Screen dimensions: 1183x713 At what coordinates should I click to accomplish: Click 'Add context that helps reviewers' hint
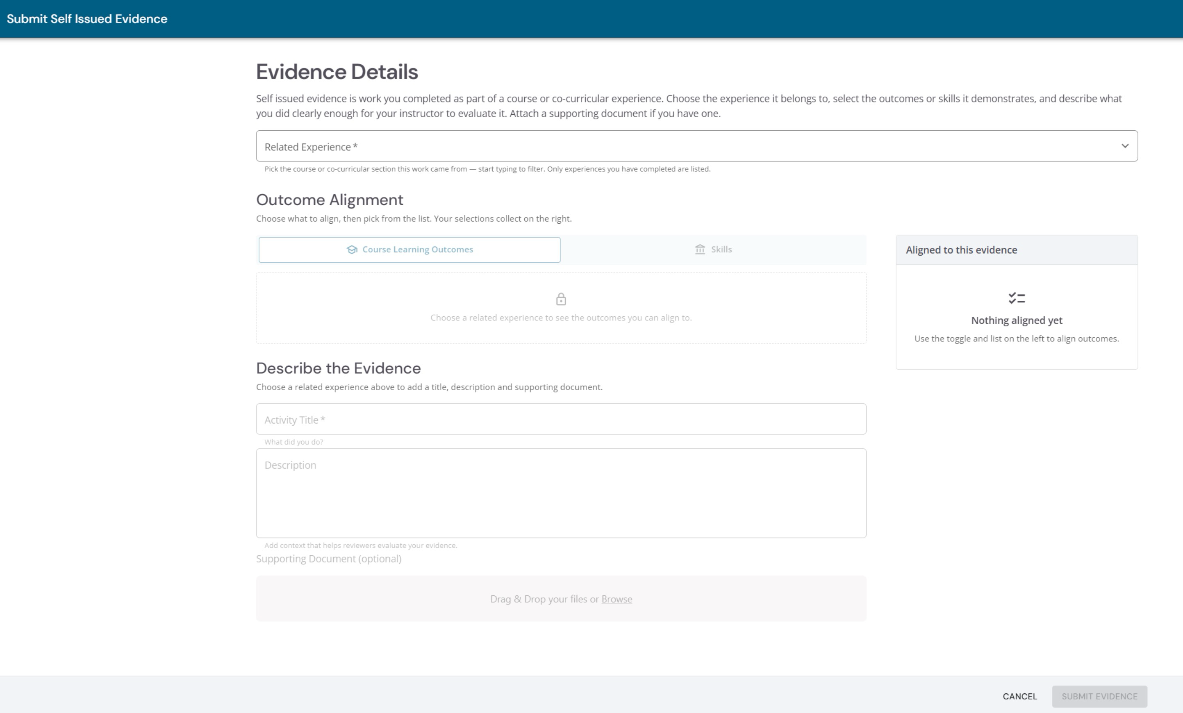pyautogui.click(x=361, y=545)
